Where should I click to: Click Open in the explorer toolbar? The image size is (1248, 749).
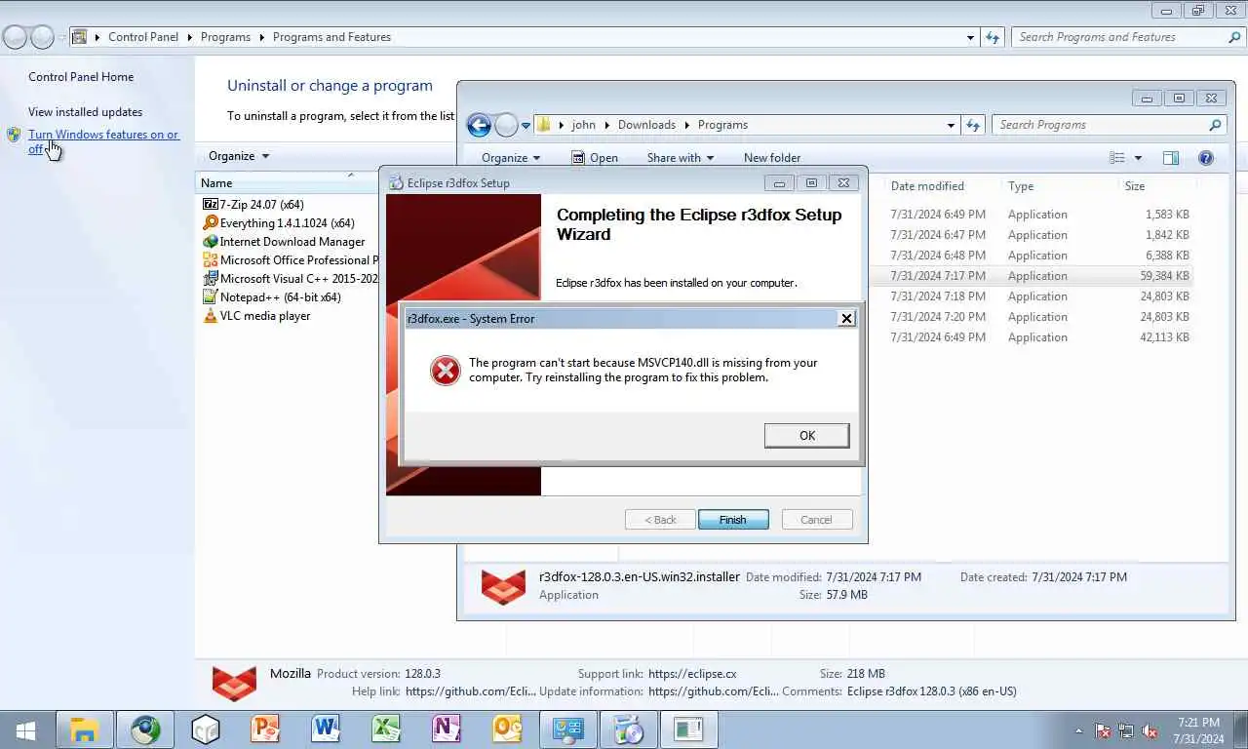coord(594,158)
